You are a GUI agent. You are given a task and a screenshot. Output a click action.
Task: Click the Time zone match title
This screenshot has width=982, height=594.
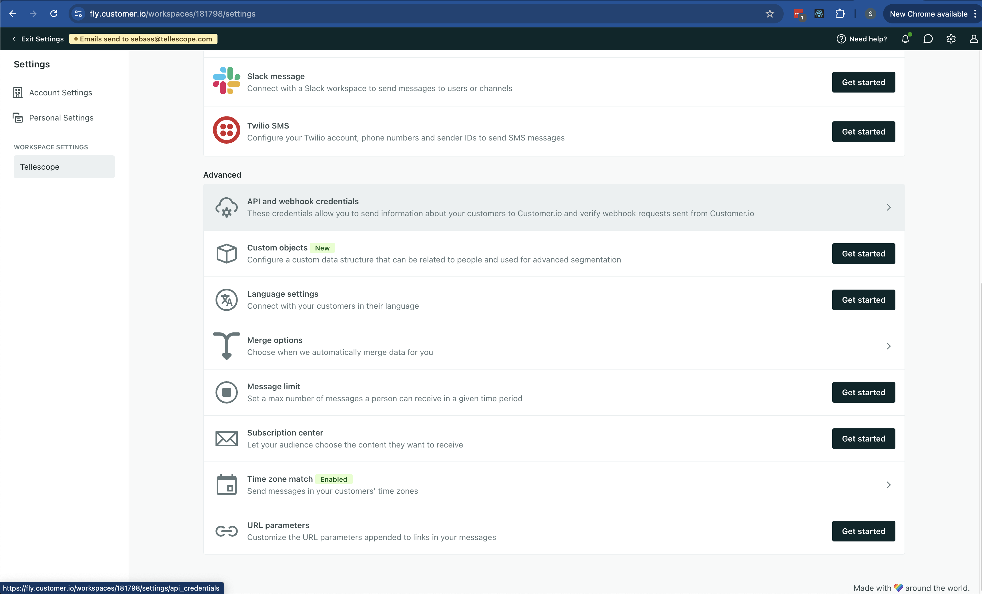[280, 479]
